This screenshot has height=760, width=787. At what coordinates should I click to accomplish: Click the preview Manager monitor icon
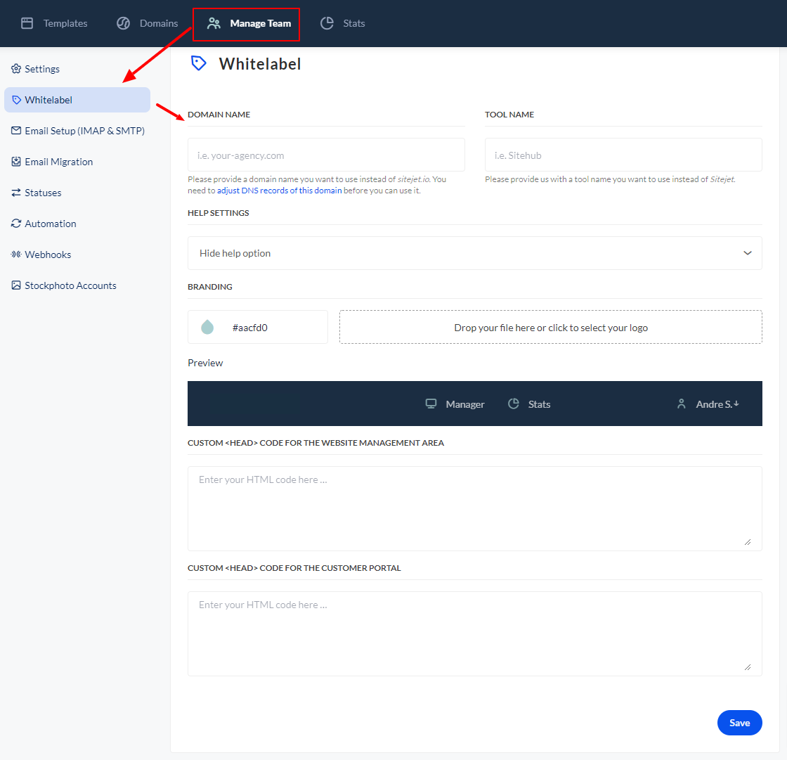pyautogui.click(x=431, y=404)
